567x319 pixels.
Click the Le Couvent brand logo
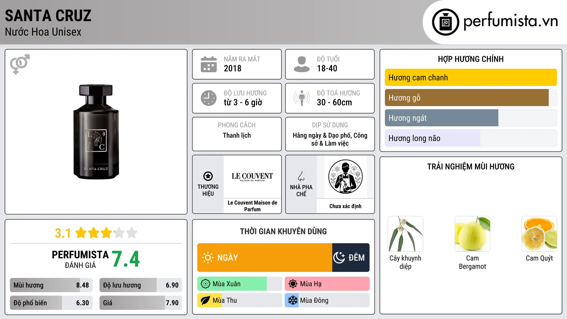252,177
